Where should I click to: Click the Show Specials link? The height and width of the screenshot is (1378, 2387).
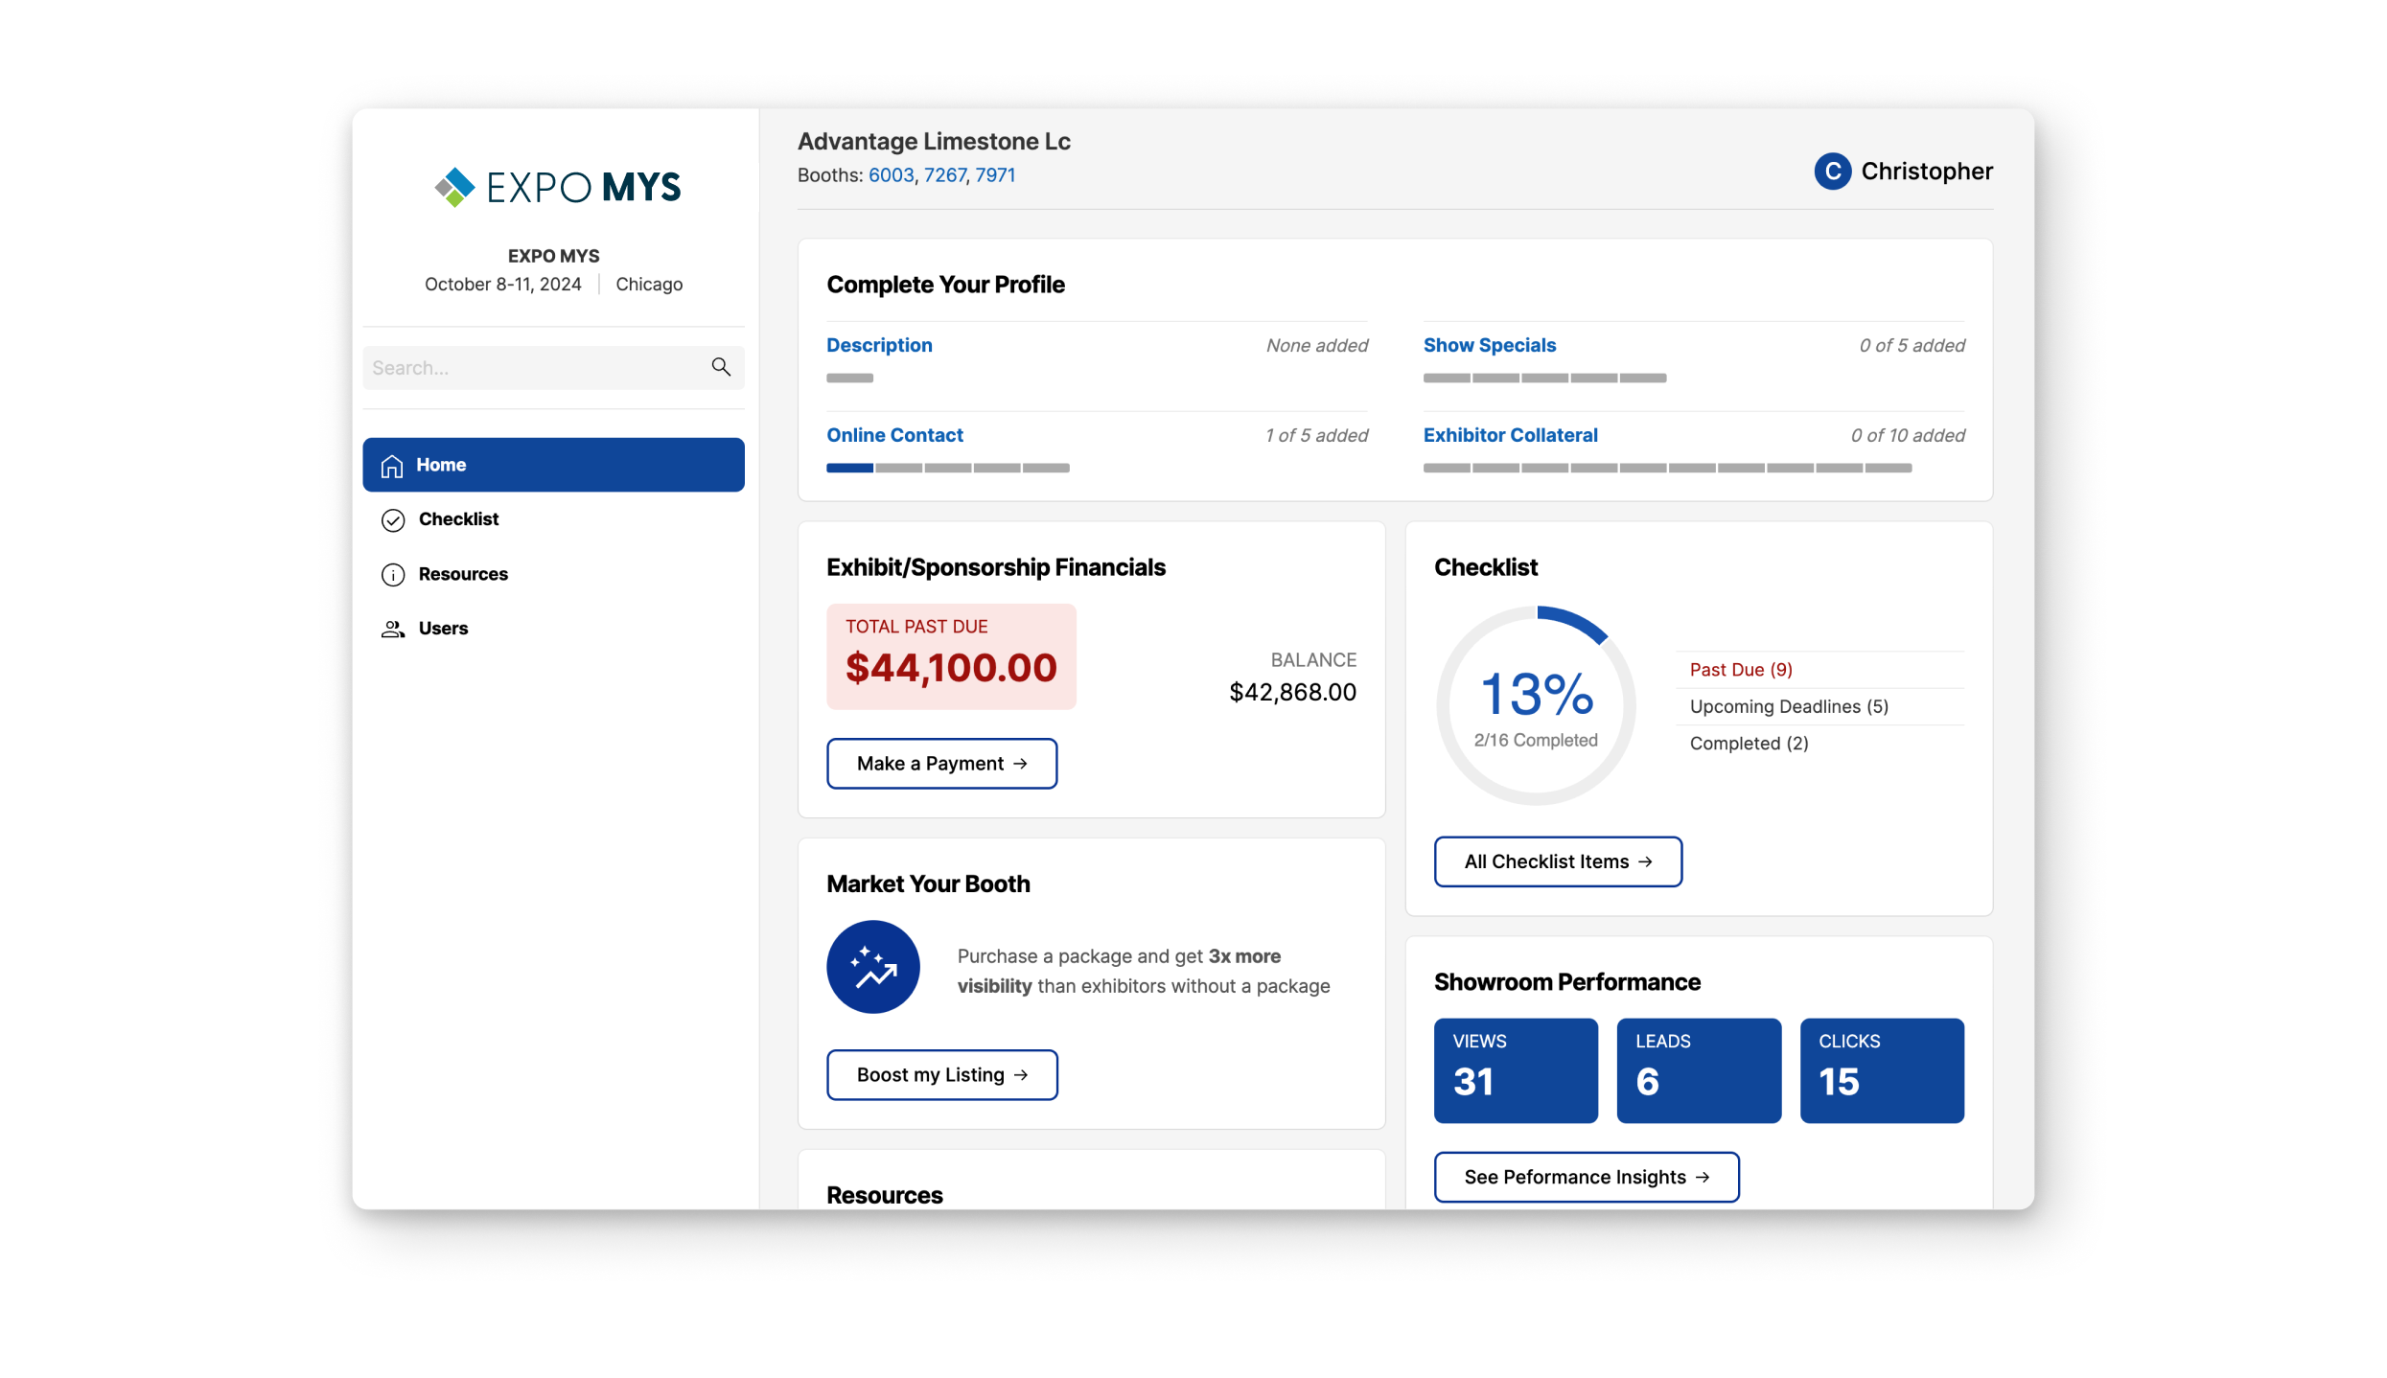[1489, 345]
